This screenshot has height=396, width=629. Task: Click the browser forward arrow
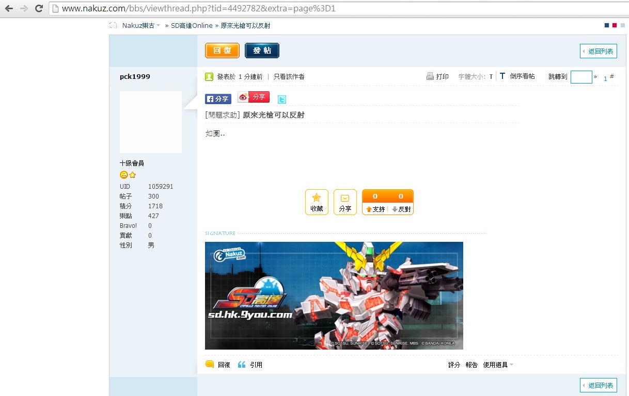click(24, 8)
